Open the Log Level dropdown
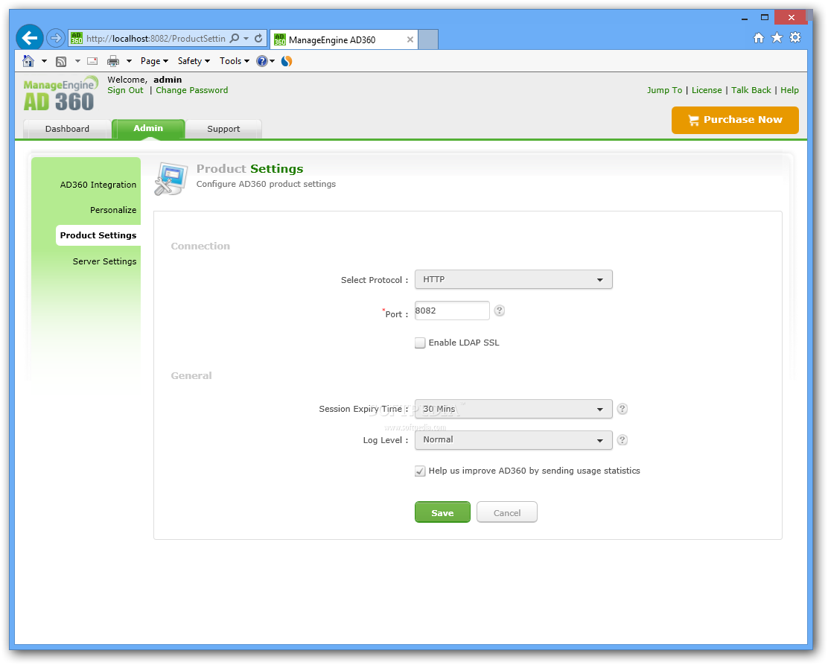The height and width of the screenshot is (665, 828). click(513, 440)
